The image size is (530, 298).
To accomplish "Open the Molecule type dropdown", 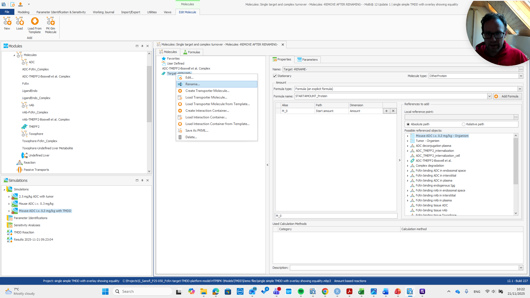I will [x=521, y=76].
